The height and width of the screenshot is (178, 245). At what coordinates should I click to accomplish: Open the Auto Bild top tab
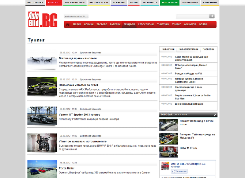point(54,3)
